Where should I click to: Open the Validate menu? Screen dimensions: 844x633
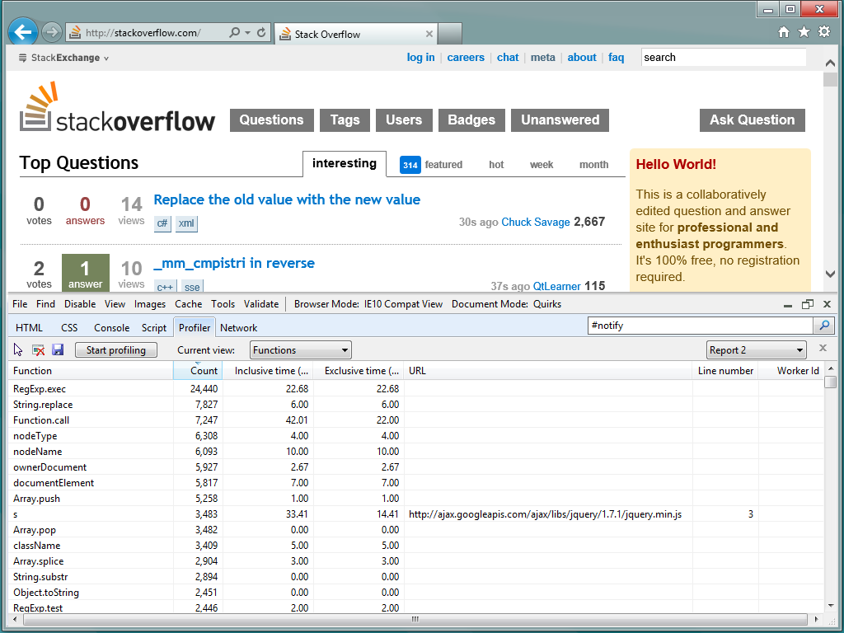click(261, 304)
